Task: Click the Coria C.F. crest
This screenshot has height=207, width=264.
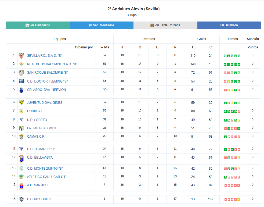Action: [x=21, y=111]
